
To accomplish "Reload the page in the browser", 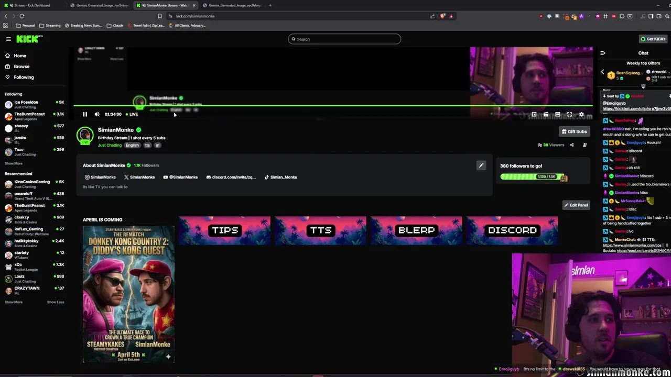I will coord(22,16).
